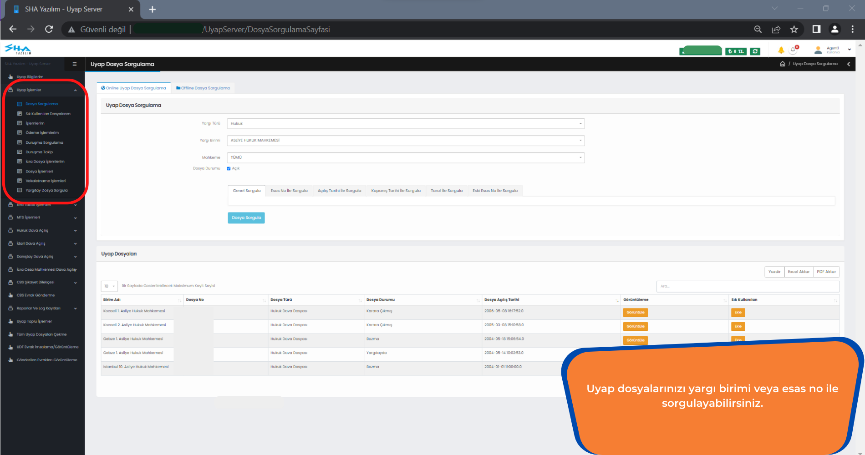Open Ödeme İşlemlerim in sidebar
Viewport: 865px width, 455px height.
(x=42, y=133)
